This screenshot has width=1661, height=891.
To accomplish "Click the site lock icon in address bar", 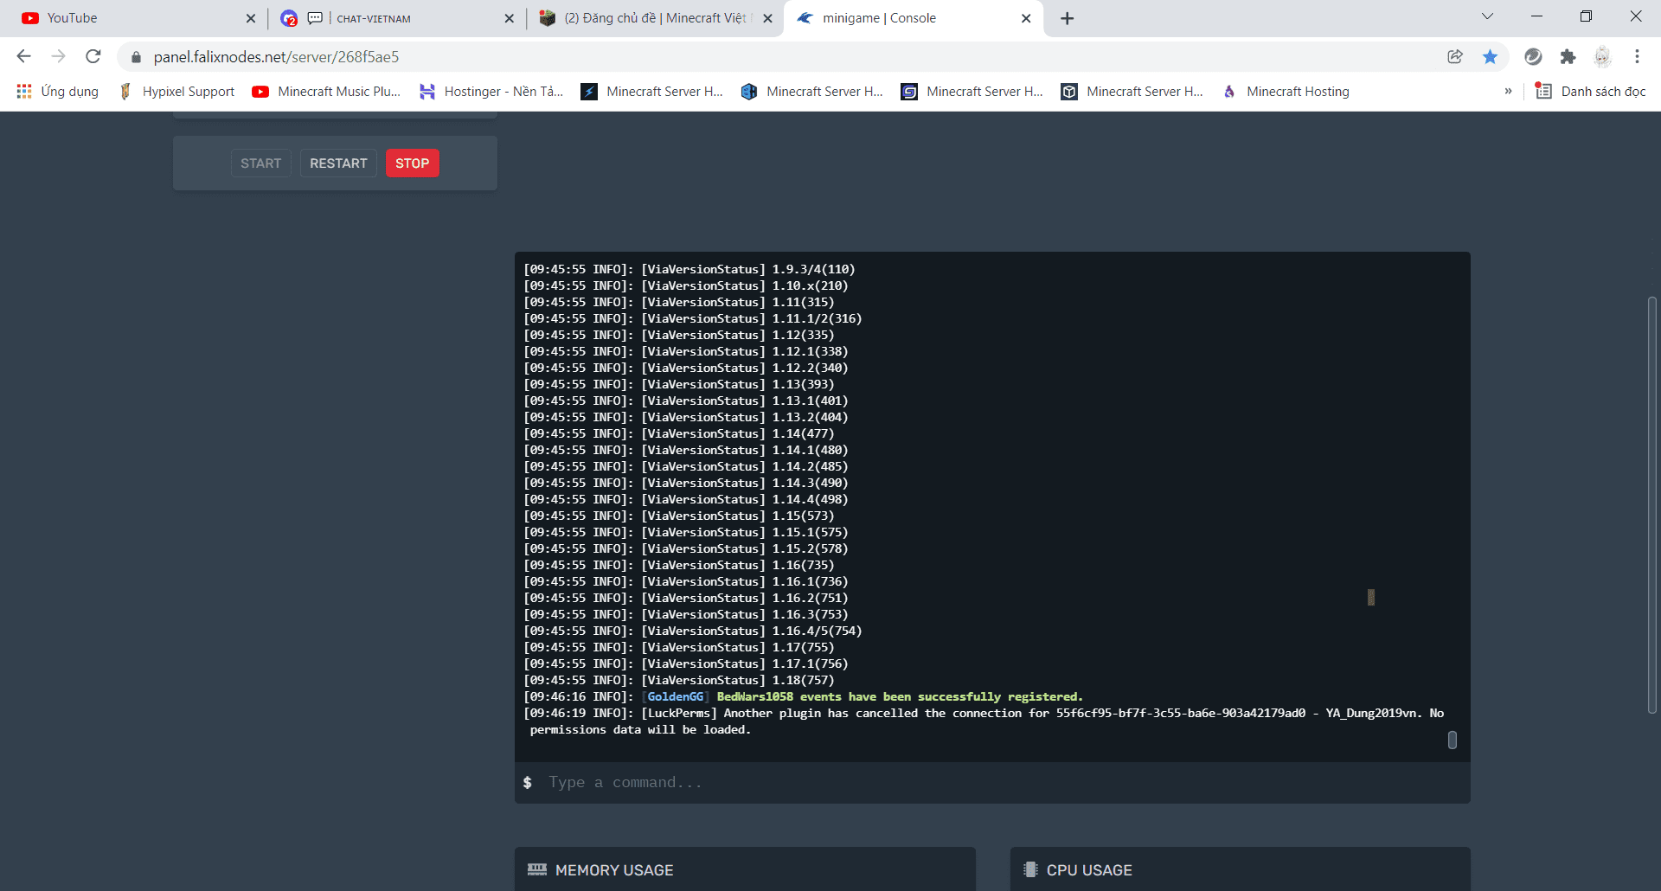I will click(x=135, y=57).
